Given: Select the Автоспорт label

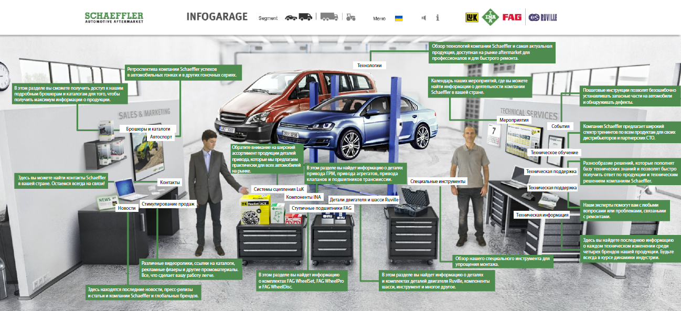Looking at the screenshot, I should (x=161, y=136).
